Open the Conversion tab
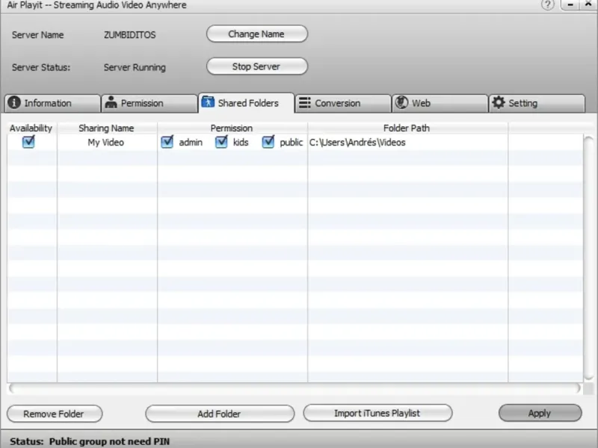The width and height of the screenshot is (598, 448). pos(343,103)
